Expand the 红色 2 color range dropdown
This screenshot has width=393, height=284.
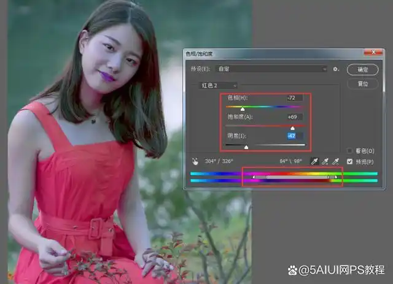tap(217, 85)
